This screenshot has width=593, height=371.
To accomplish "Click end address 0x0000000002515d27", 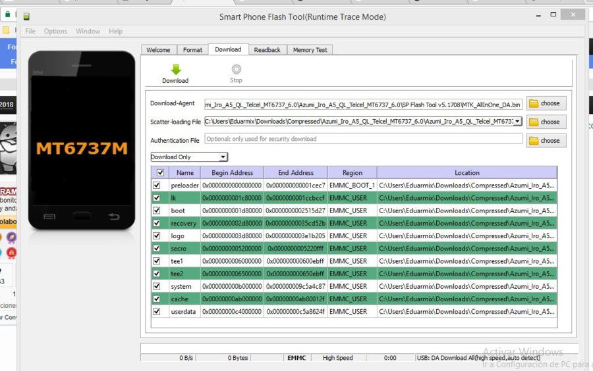I will [295, 210].
